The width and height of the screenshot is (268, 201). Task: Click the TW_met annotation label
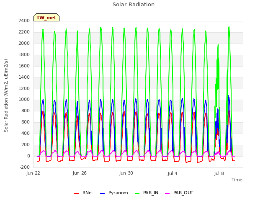(46, 18)
